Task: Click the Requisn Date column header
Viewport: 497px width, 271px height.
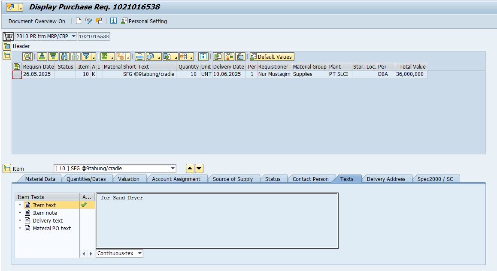Action: (x=38, y=66)
